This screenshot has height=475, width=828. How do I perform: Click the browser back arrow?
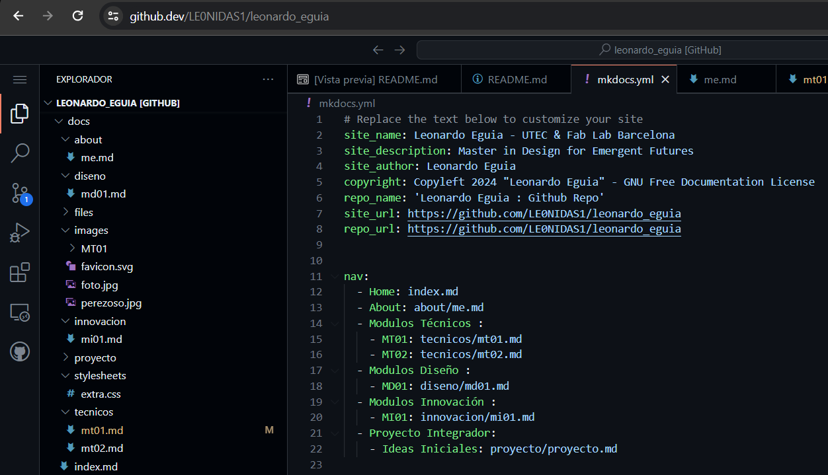click(18, 16)
